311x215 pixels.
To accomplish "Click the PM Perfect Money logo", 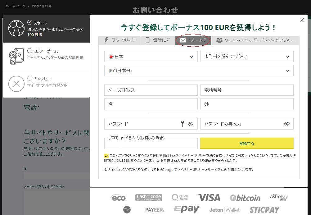I will point(127,210).
